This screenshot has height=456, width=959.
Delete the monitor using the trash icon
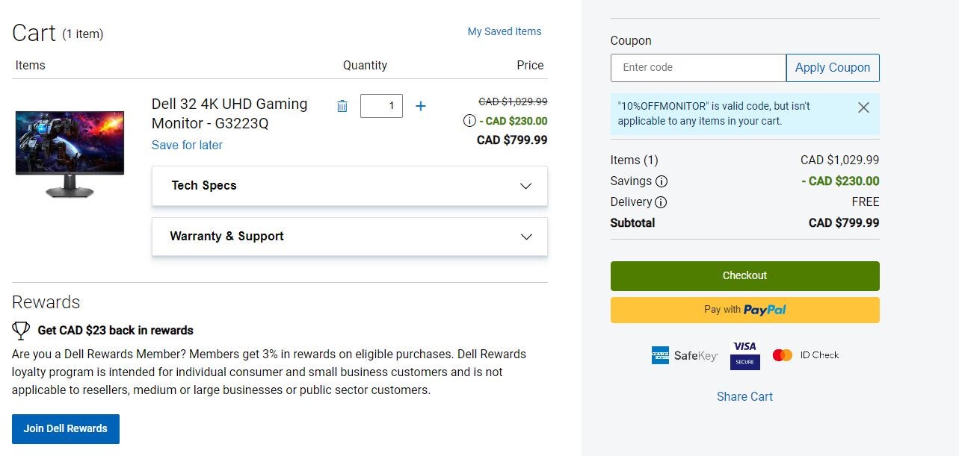[342, 105]
